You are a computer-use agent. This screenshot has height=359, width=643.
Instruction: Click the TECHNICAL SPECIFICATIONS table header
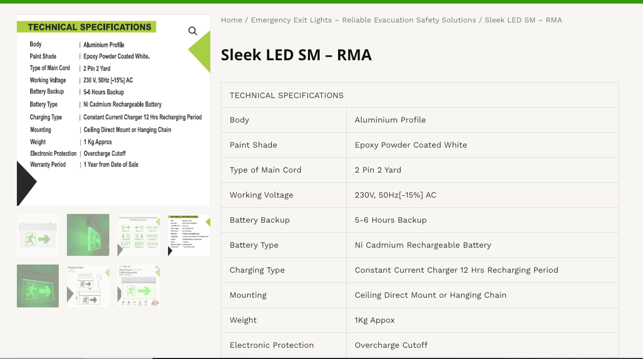pyautogui.click(x=420, y=95)
